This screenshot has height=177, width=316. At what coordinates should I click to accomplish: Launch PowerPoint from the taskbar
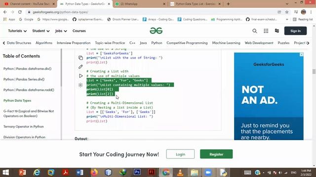click(x=22, y=173)
